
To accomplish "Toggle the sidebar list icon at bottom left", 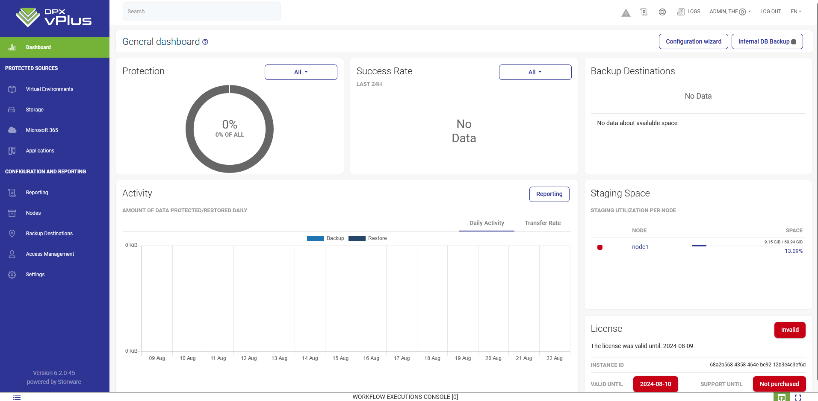I will point(17,398).
